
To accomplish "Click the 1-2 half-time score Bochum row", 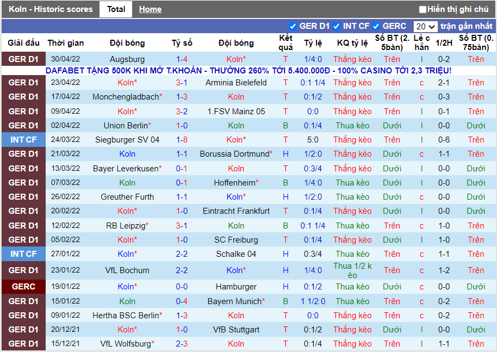I will click(444, 270).
